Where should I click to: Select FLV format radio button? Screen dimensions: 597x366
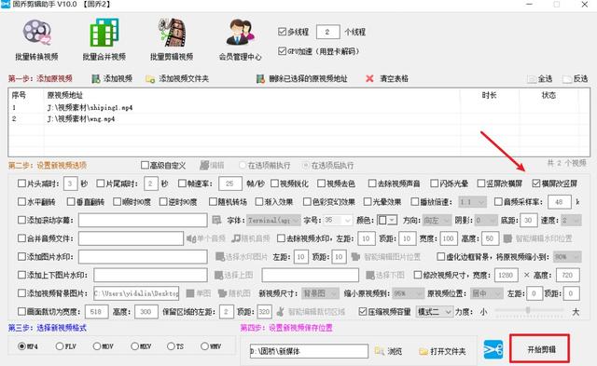60,346
